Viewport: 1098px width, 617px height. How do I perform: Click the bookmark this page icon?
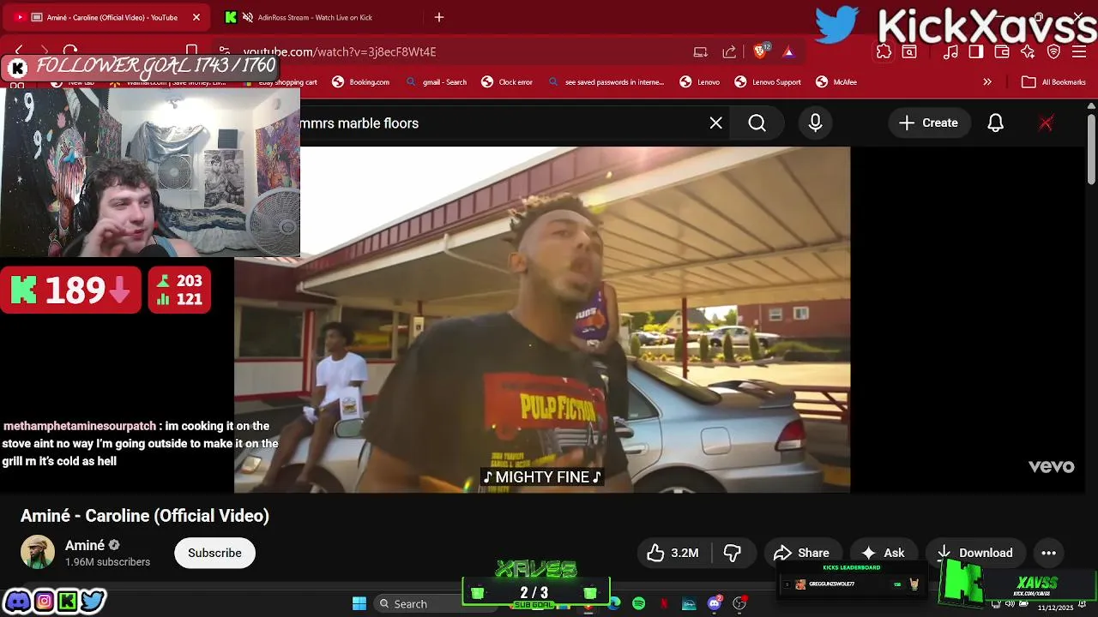point(192,51)
